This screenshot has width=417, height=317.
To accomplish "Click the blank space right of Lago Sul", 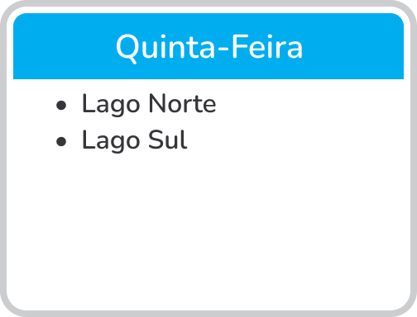I will pos(295,140).
